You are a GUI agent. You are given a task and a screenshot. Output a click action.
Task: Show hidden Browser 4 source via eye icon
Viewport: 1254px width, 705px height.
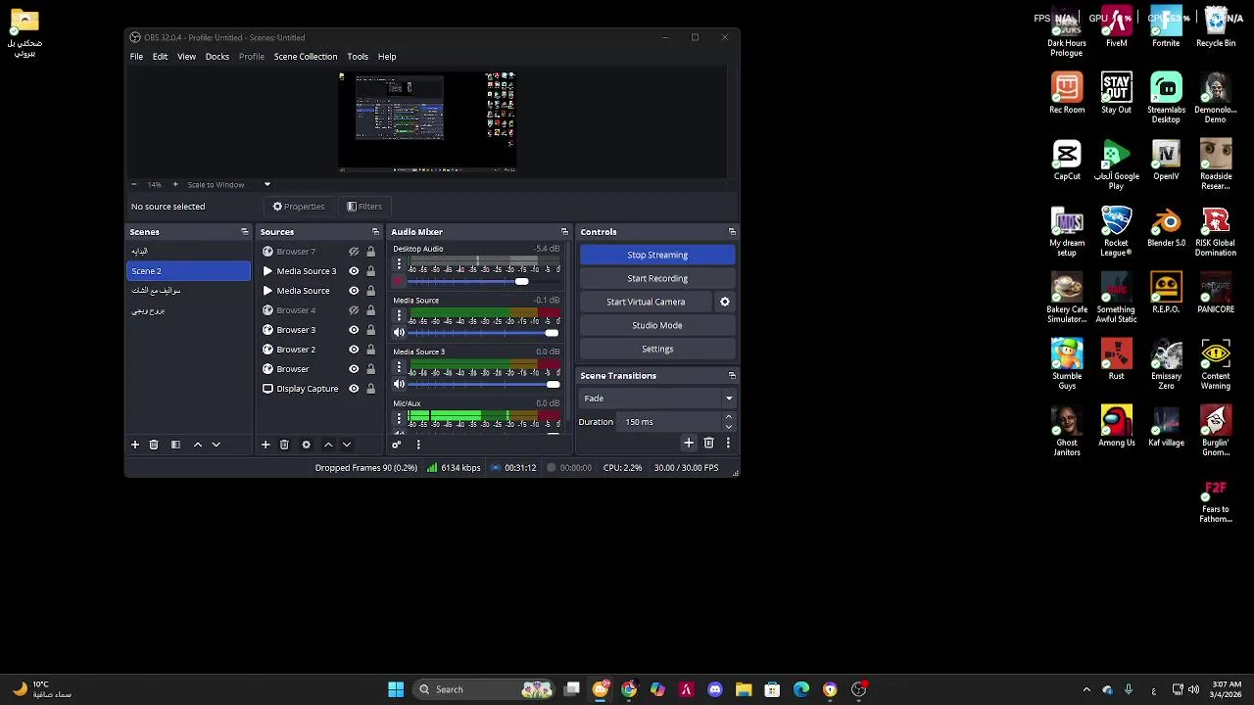pos(354,310)
